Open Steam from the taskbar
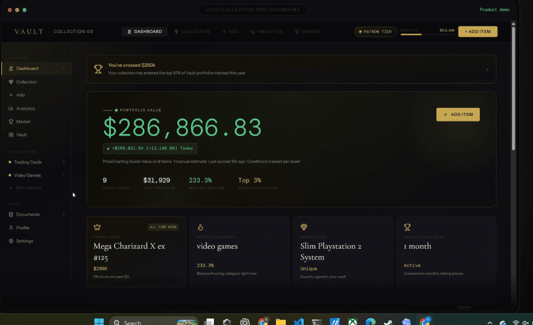This screenshot has height=325, width=533. click(388, 322)
